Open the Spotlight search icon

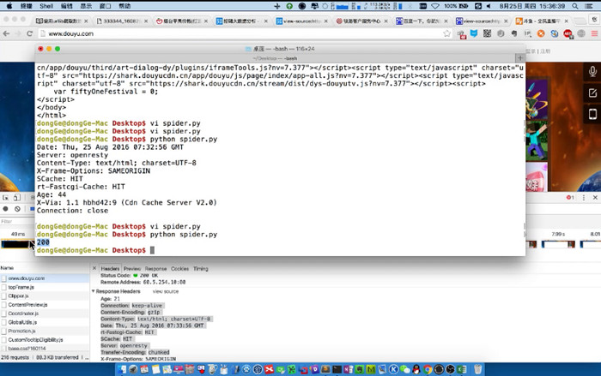pyautogui.click(x=575, y=6)
